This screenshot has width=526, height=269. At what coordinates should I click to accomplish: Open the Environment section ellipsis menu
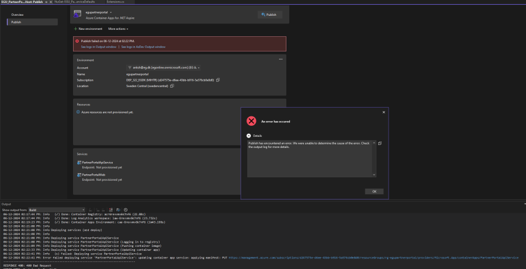coord(281,60)
